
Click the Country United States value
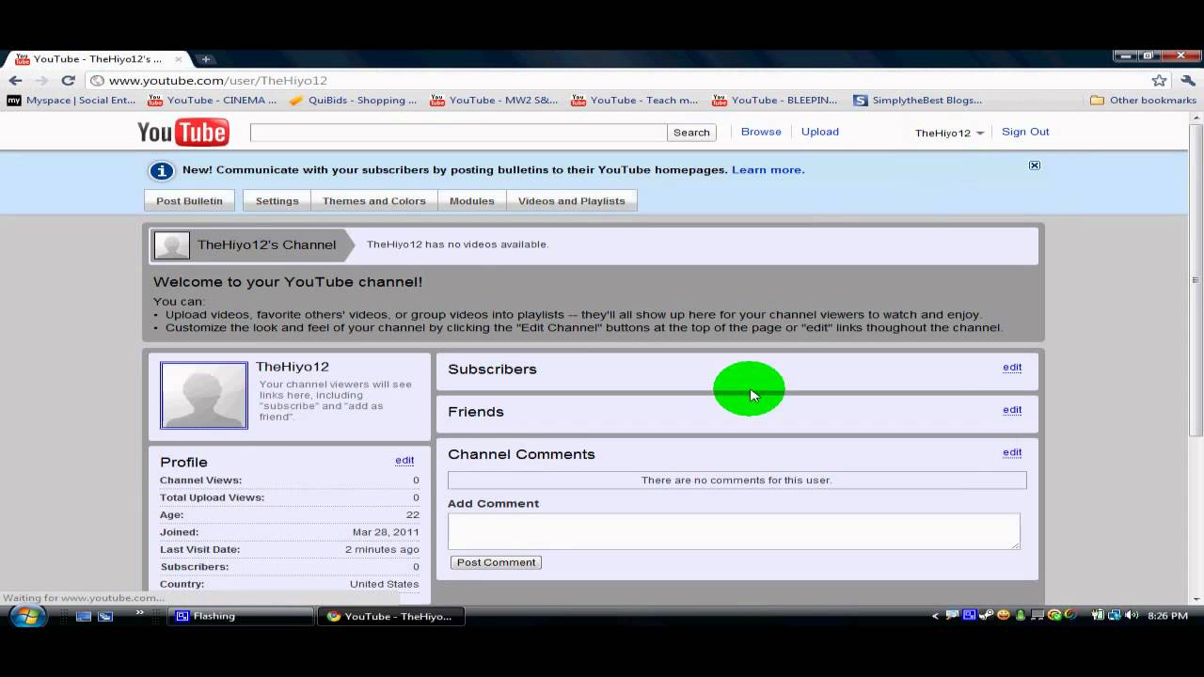385,584
